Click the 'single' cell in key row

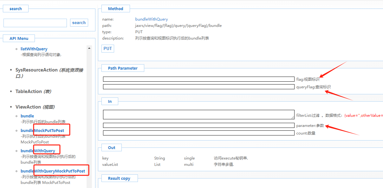tap(189, 158)
